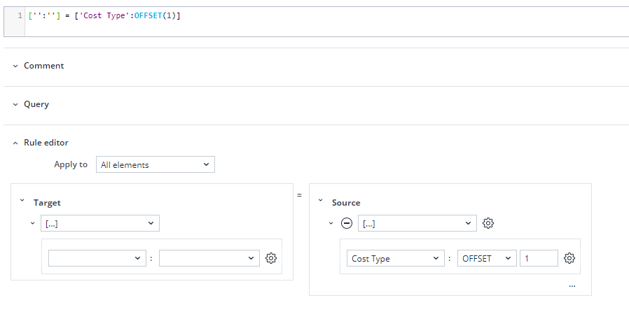Collapse the Target panel using its chevron
Viewport: 629px width, 319px height.
[x=22, y=201]
